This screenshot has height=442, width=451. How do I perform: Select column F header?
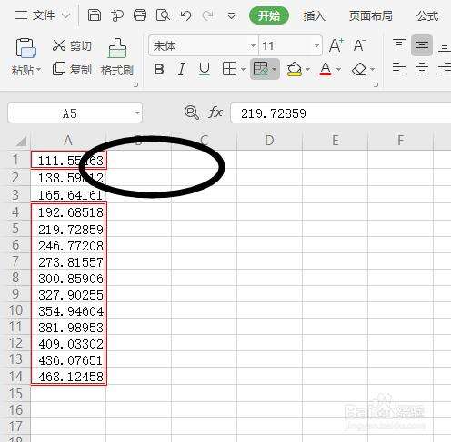click(400, 141)
